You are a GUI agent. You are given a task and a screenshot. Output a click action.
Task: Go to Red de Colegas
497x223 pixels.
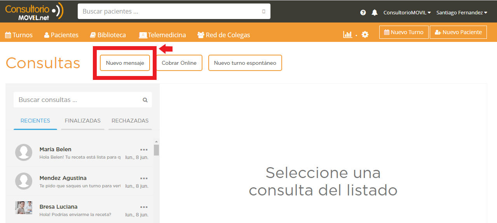click(x=223, y=35)
